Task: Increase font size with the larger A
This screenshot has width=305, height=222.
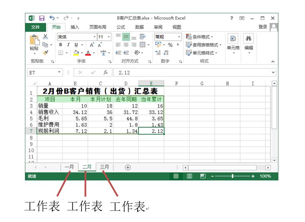Action: (x=91, y=45)
